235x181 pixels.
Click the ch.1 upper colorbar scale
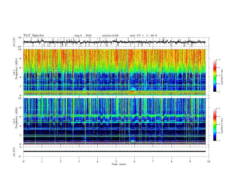[215, 76]
